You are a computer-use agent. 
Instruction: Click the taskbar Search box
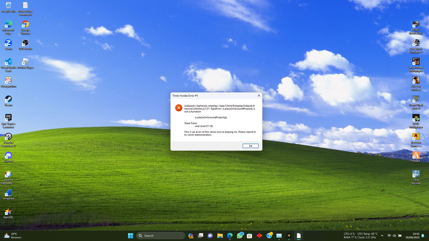tap(161, 236)
